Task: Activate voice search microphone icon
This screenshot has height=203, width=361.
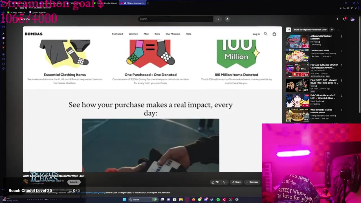Action: [x=227, y=19]
